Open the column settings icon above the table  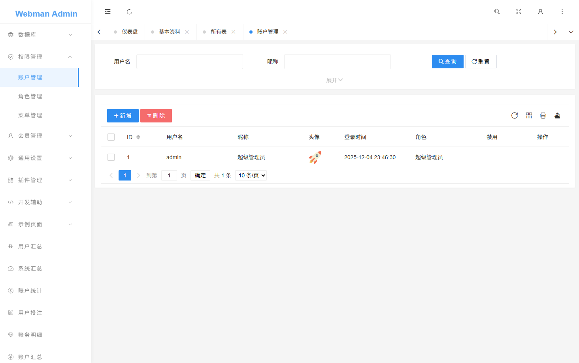[529, 115]
